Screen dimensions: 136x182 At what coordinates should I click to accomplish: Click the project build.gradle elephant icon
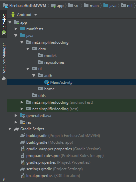coord(23,136)
